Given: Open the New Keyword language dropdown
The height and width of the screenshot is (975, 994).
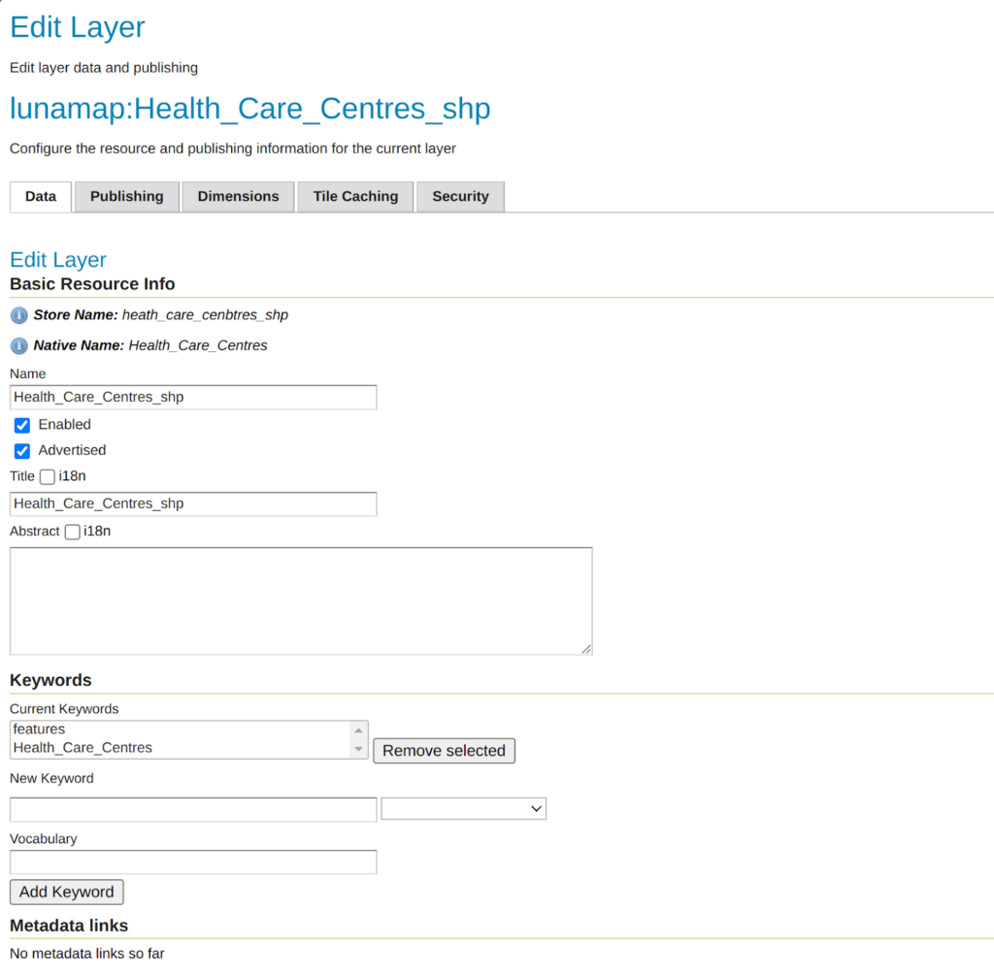Looking at the screenshot, I should [463, 809].
